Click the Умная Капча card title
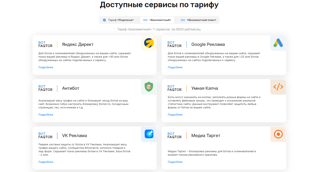The height and width of the screenshot is (172, 317). [x=205, y=88]
